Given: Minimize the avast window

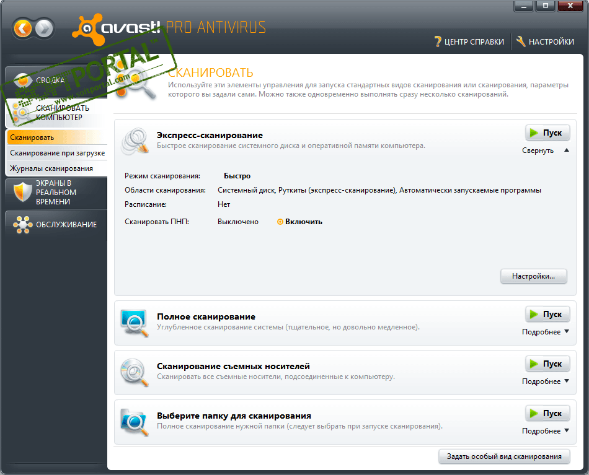Looking at the screenshot, I should coord(524,6).
